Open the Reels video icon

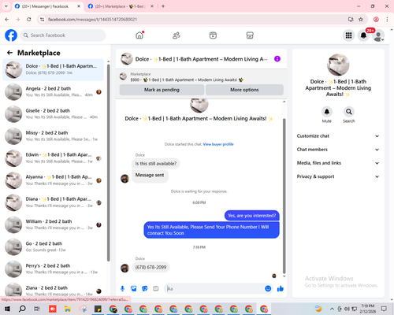click(x=213, y=35)
